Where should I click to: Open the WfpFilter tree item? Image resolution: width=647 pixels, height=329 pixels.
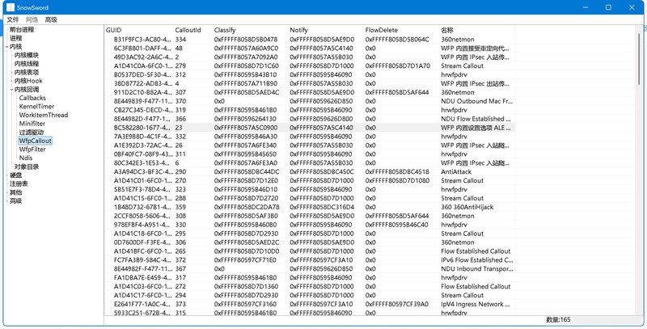pos(32,150)
